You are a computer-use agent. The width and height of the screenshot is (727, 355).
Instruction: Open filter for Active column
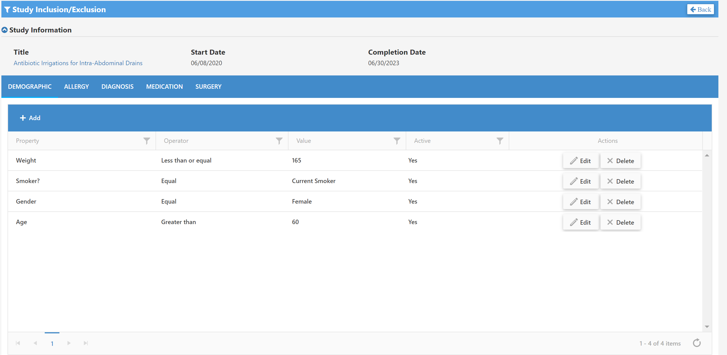click(x=500, y=141)
